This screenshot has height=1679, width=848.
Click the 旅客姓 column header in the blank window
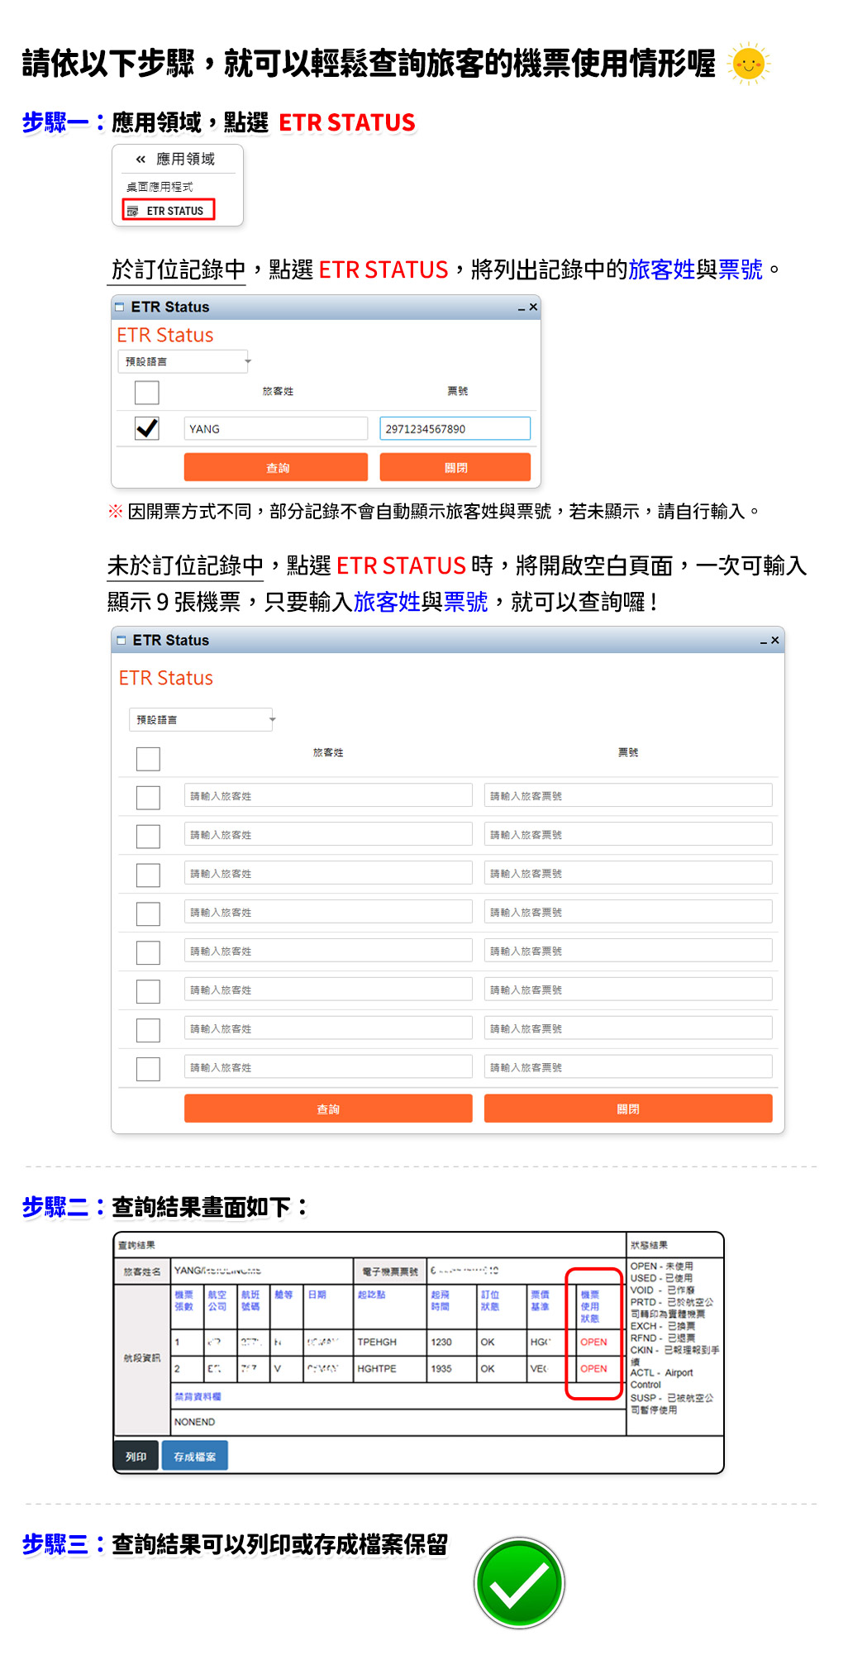pyautogui.click(x=328, y=752)
